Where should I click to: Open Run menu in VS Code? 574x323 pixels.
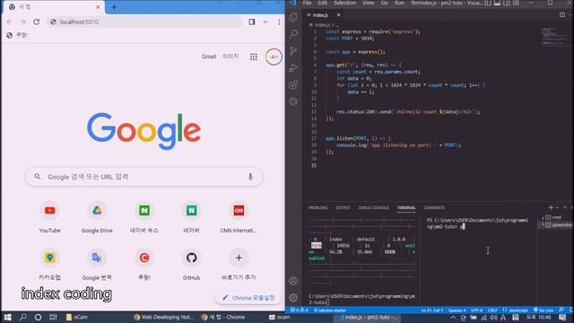[x=399, y=3]
